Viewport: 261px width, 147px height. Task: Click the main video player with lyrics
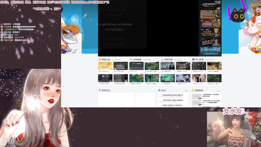tap(148, 28)
